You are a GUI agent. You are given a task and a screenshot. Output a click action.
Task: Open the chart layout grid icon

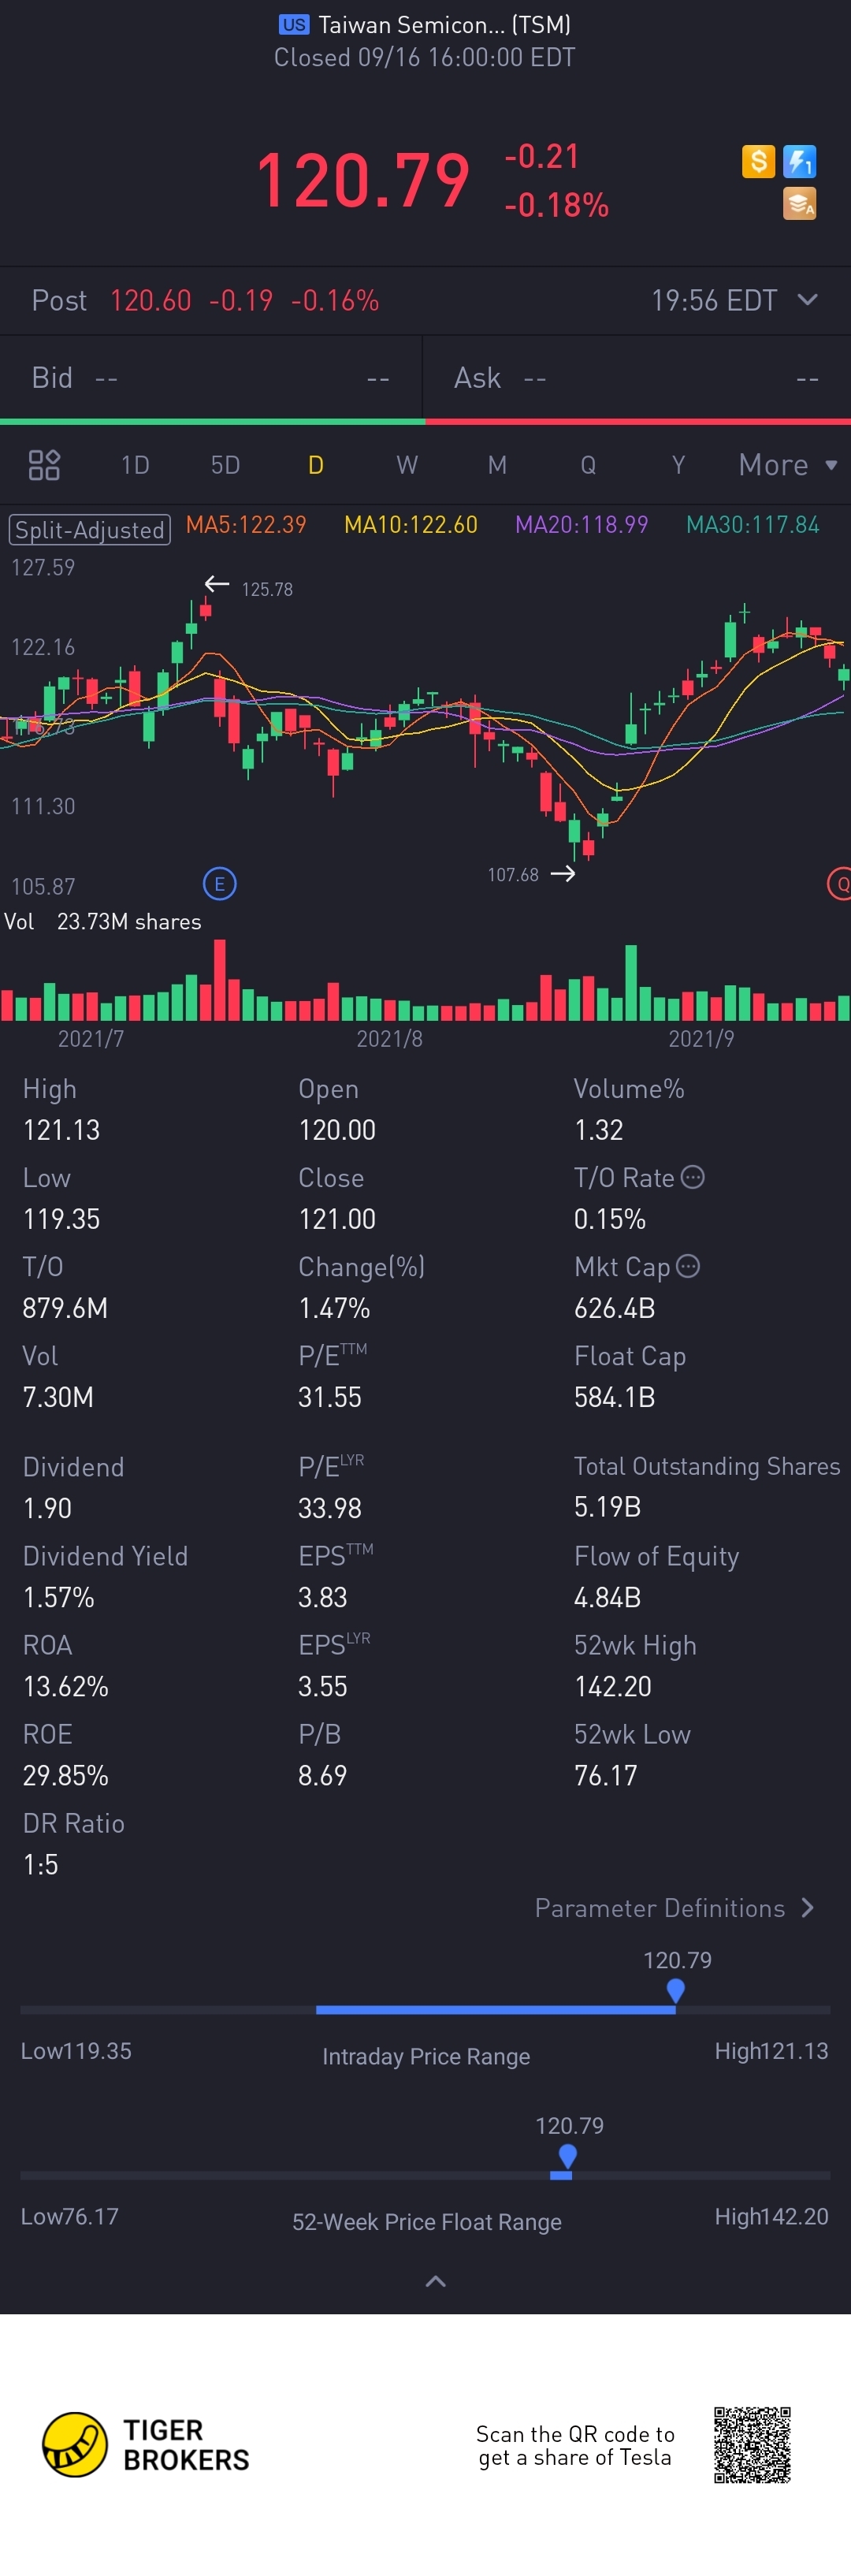[x=44, y=465]
